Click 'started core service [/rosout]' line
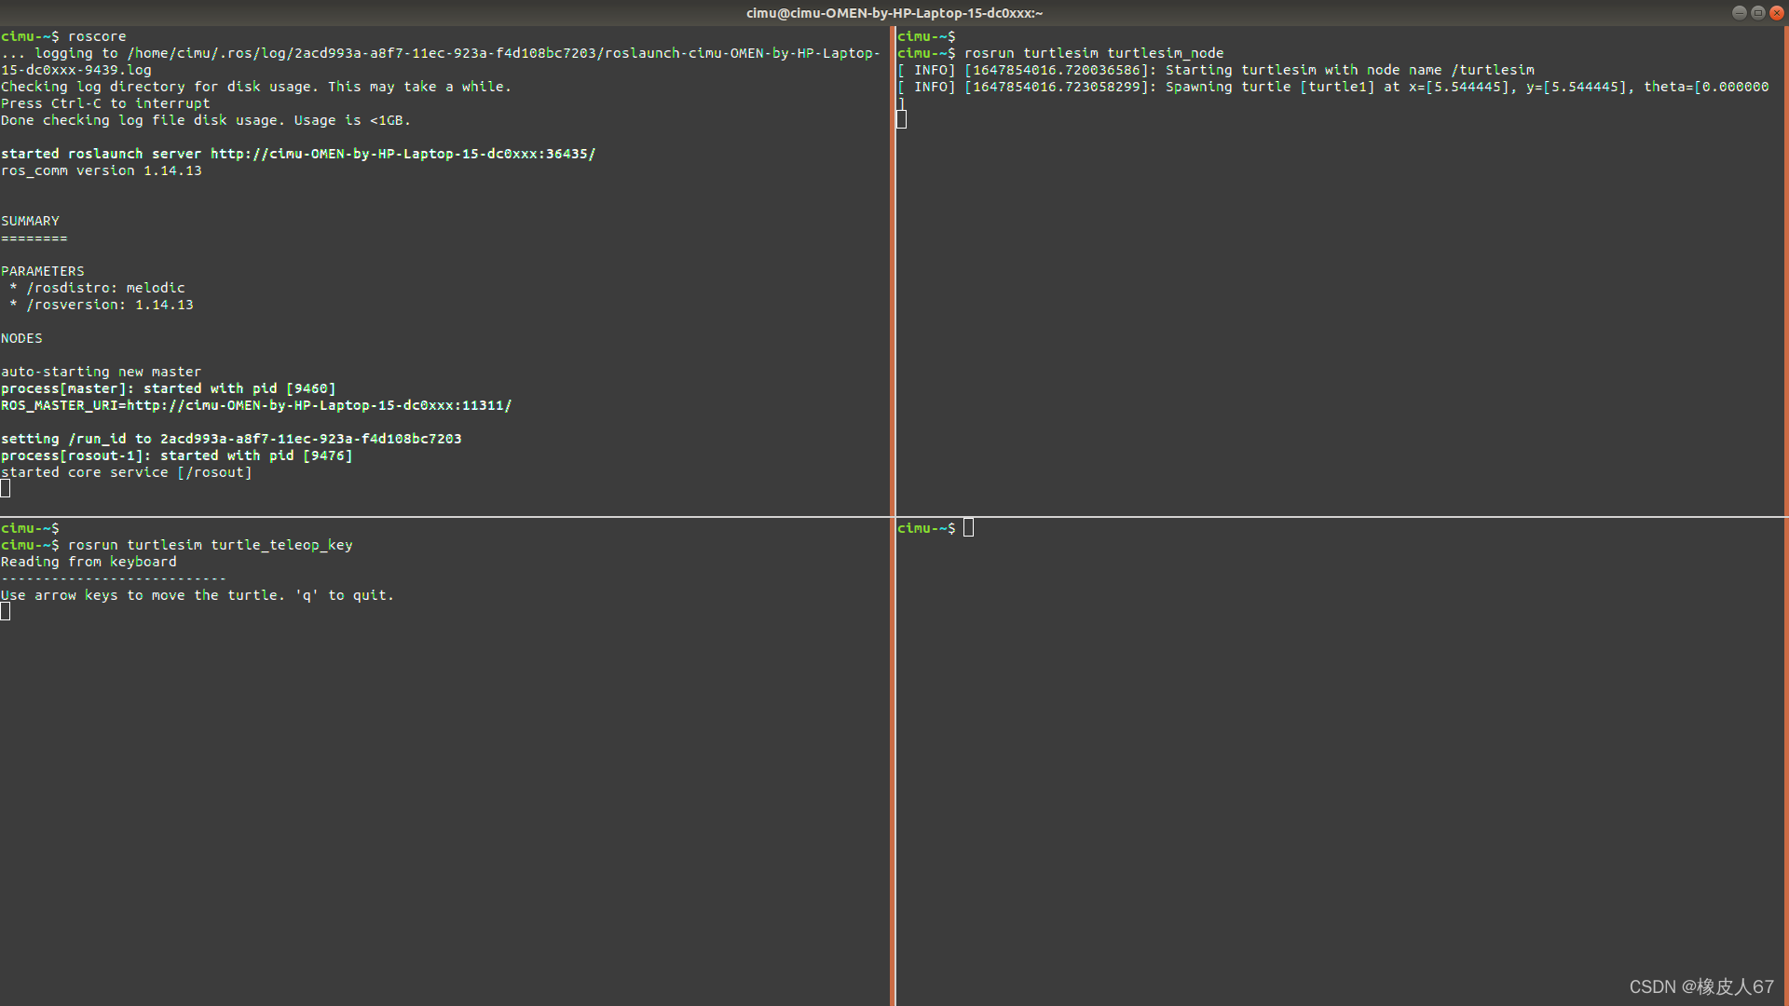This screenshot has height=1006, width=1789. (126, 472)
